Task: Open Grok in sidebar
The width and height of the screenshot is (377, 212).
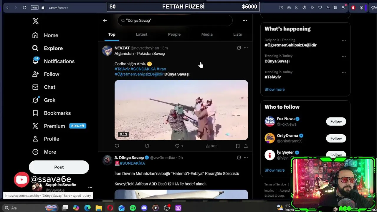Action: pos(44,100)
